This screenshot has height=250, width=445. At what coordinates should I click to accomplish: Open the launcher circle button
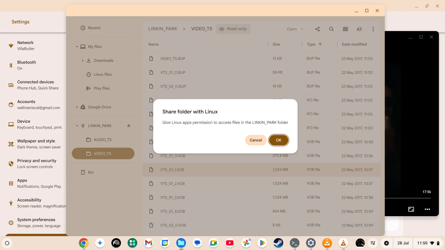coord(7,243)
